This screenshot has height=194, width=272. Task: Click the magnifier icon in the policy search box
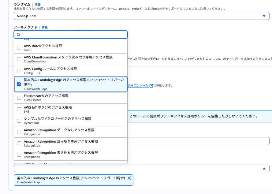18,35
